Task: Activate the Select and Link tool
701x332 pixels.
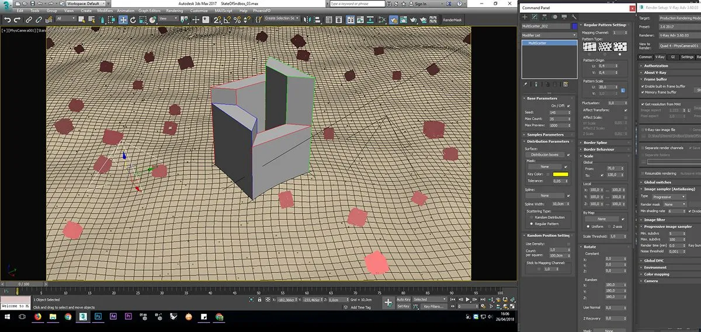Action: pyautogui.click(x=29, y=19)
